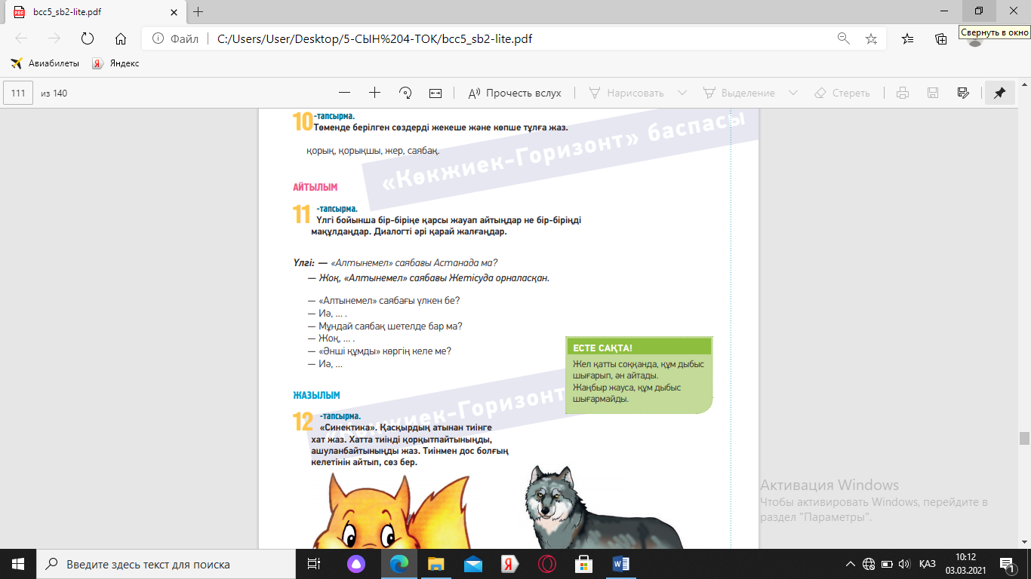Image resolution: width=1031 pixels, height=579 pixels.
Task: Click the battery tray icon
Action: tap(886, 564)
